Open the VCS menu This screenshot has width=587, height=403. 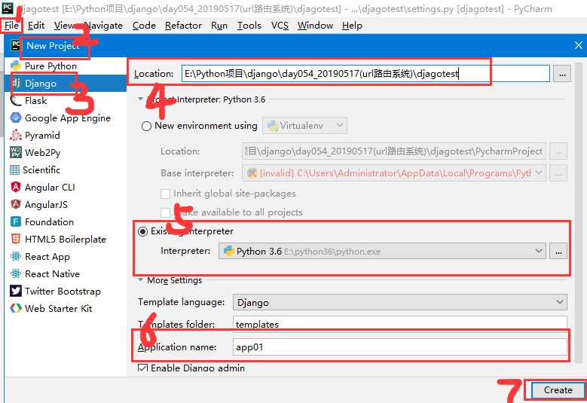coord(280,26)
